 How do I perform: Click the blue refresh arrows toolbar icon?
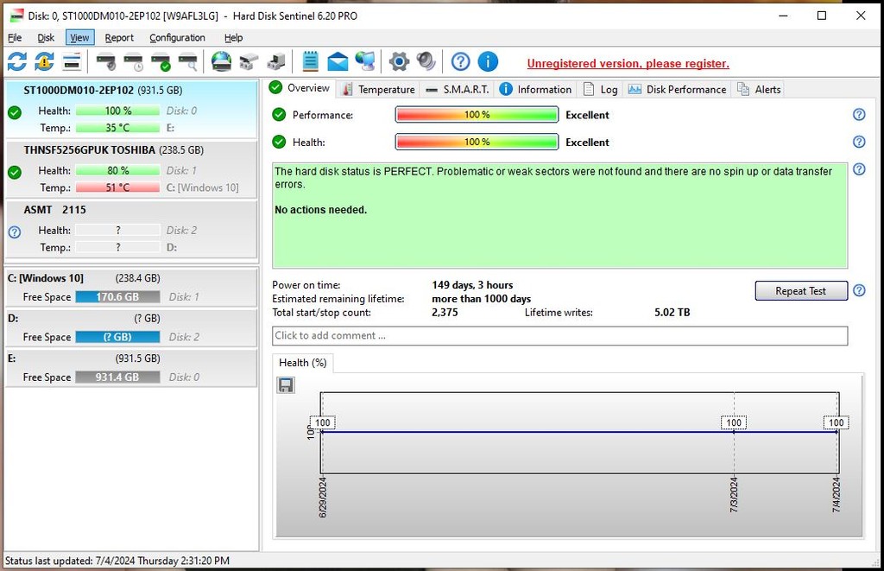tap(17, 61)
